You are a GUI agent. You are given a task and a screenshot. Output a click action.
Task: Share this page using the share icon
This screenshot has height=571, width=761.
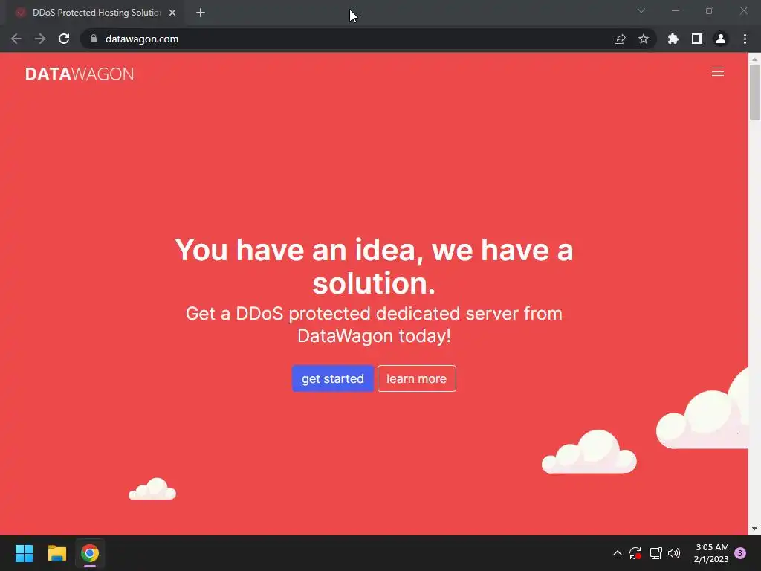(x=620, y=39)
